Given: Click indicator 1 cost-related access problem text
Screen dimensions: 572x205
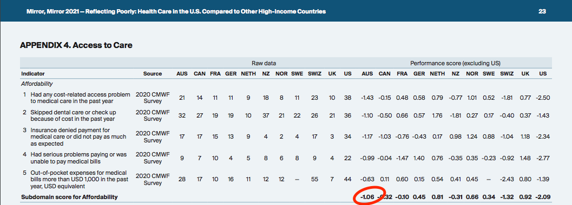Looking at the screenshot, I should coord(76,98).
